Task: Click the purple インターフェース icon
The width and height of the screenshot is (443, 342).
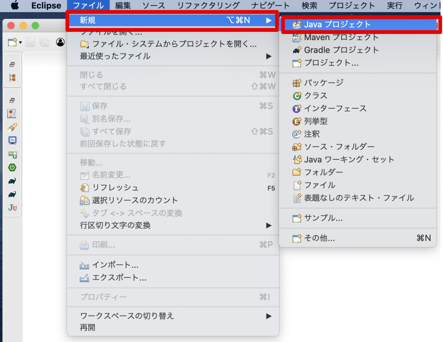Action: pos(297,108)
